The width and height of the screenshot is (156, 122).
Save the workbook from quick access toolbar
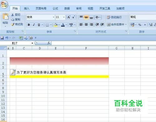2,38
